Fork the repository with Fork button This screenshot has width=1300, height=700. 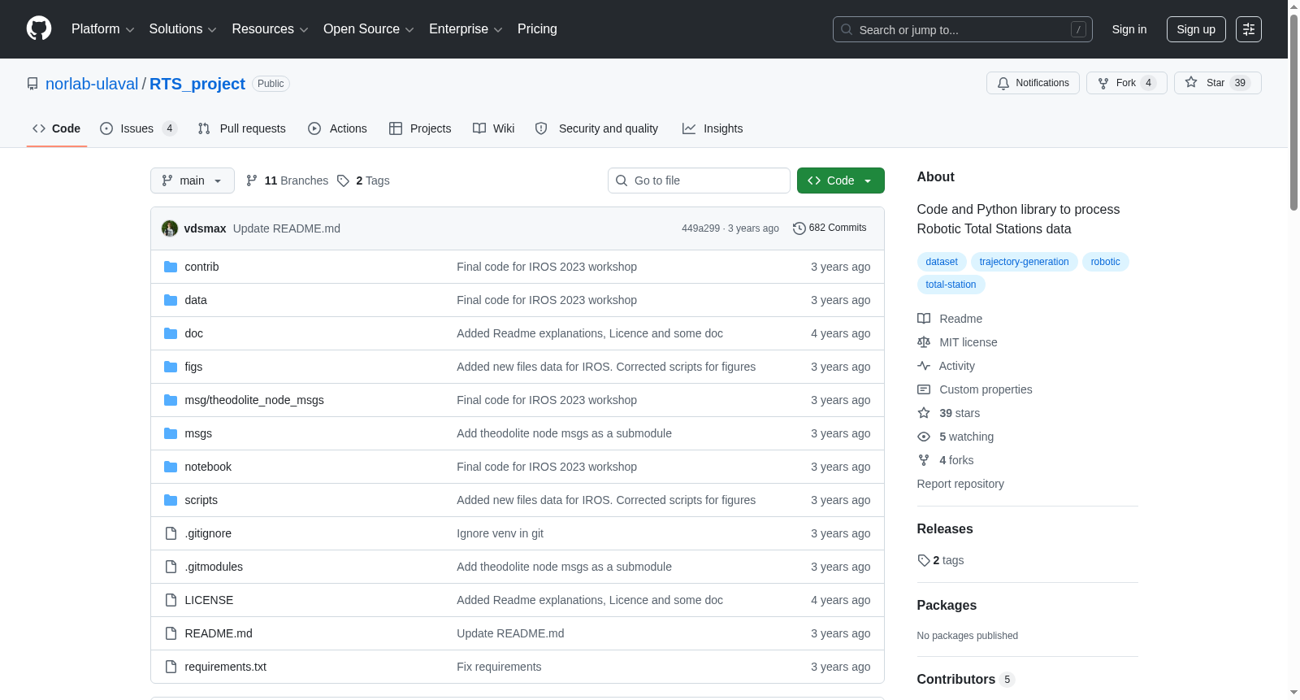(x=1126, y=83)
